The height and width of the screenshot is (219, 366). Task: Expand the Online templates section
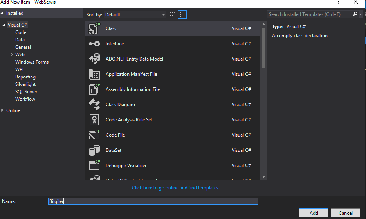coord(2,110)
